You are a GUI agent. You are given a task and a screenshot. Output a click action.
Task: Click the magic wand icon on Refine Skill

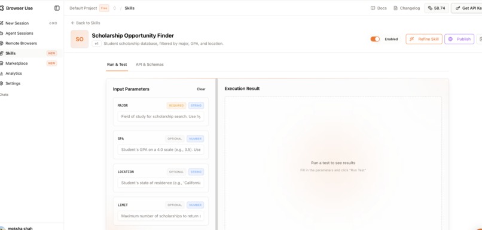click(x=412, y=39)
